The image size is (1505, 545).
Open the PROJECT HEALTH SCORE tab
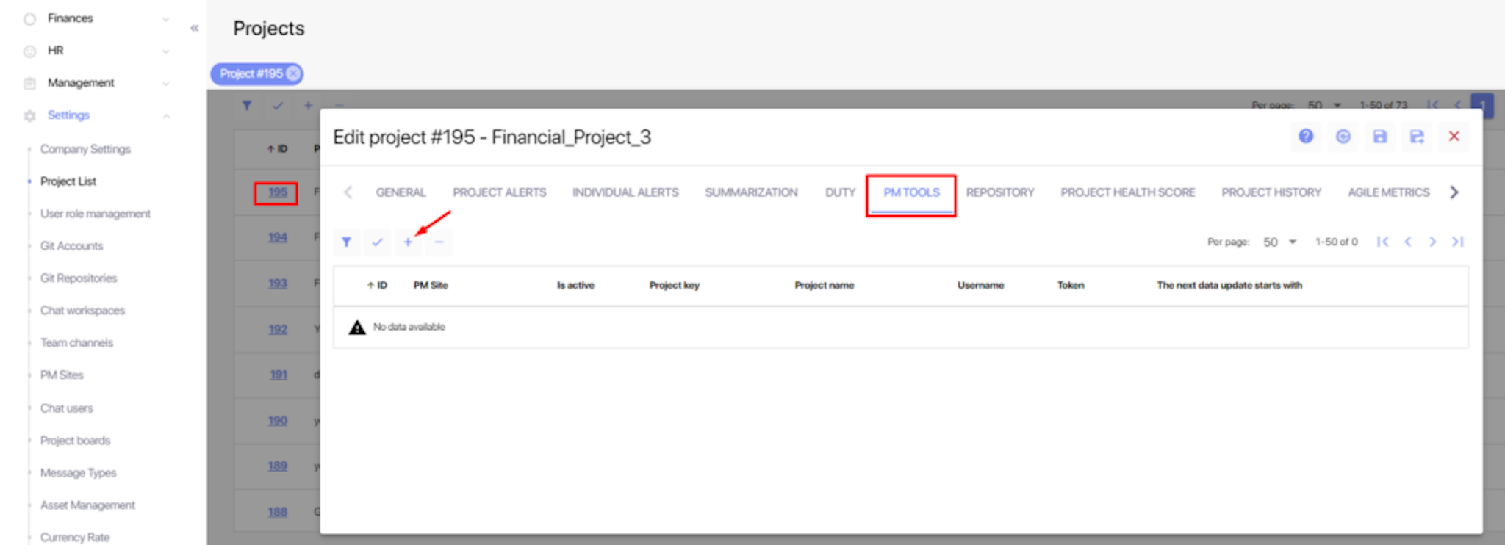click(1128, 192)
